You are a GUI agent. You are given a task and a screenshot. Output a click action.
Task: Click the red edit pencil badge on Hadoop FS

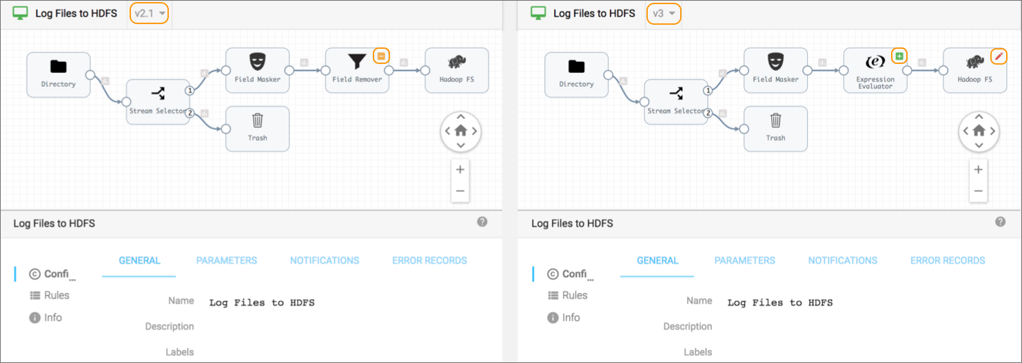(x=998, y=56)
